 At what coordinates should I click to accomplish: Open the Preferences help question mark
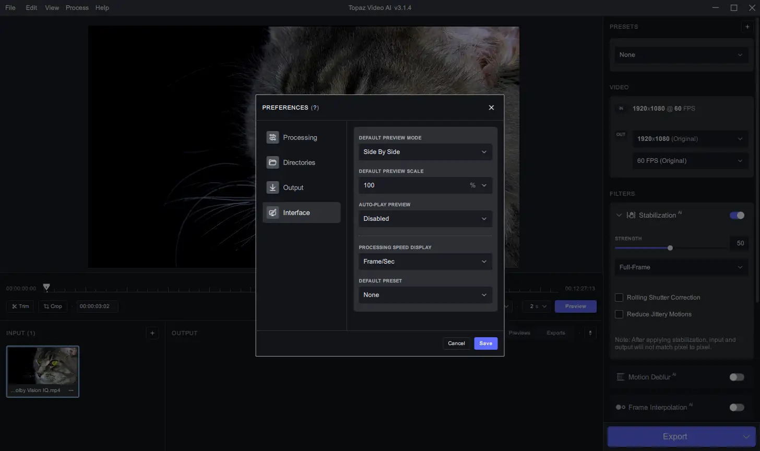click(315, 108)
